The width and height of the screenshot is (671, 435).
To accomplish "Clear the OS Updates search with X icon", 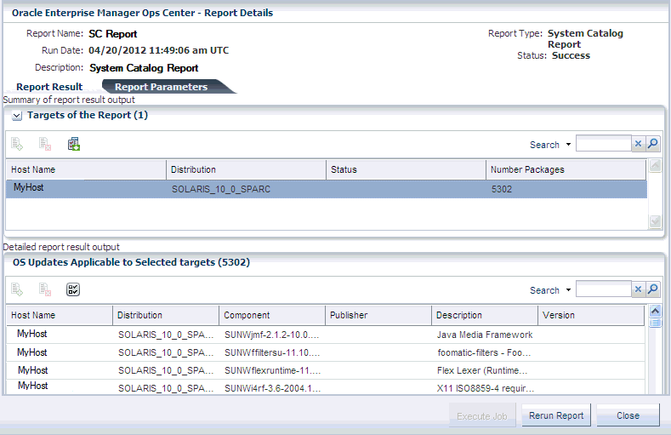I will 638,289.
